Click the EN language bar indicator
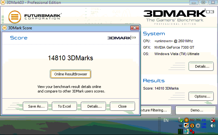 [x=166, y=121]
